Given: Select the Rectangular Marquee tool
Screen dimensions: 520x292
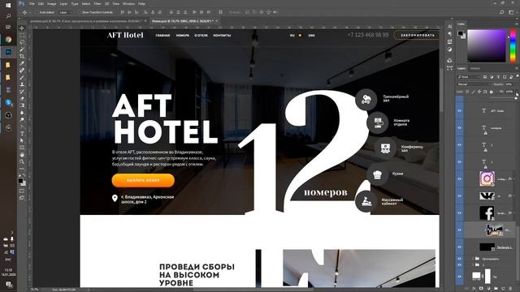Looking at the screenshot, I should pos(22,35).
